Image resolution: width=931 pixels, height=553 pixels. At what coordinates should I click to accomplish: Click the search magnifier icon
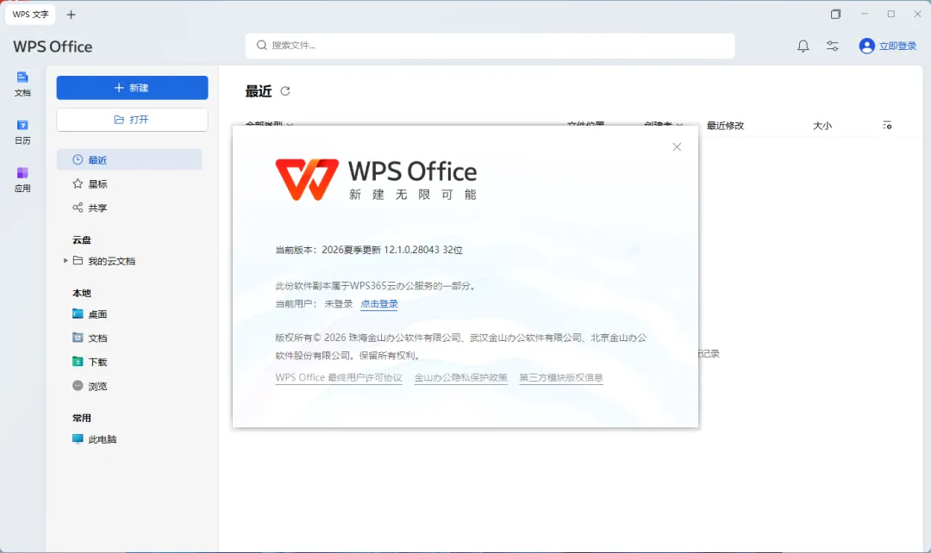[x=261, y=45]
